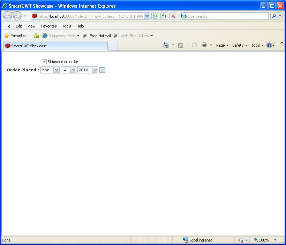Screen dimensions: 286x245
Task: Open the search provider options dropdown
Action: [280, 16]
